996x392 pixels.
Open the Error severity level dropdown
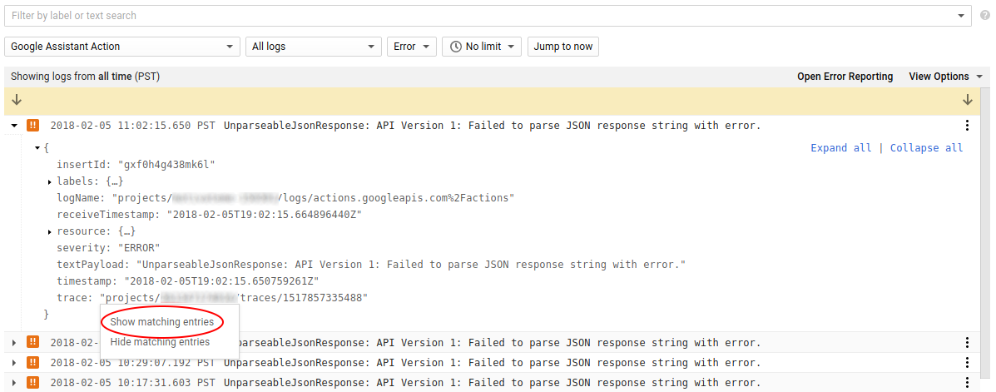click(x=412, y=47)
